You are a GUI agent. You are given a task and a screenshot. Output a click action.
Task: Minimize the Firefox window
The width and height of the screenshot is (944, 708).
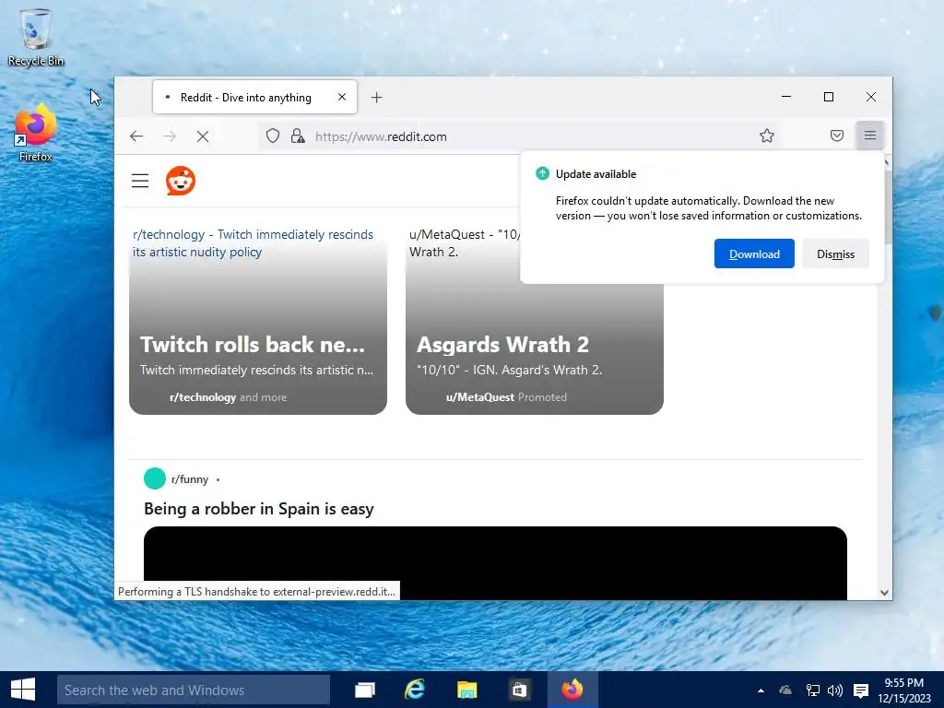[x=786, y=97]
